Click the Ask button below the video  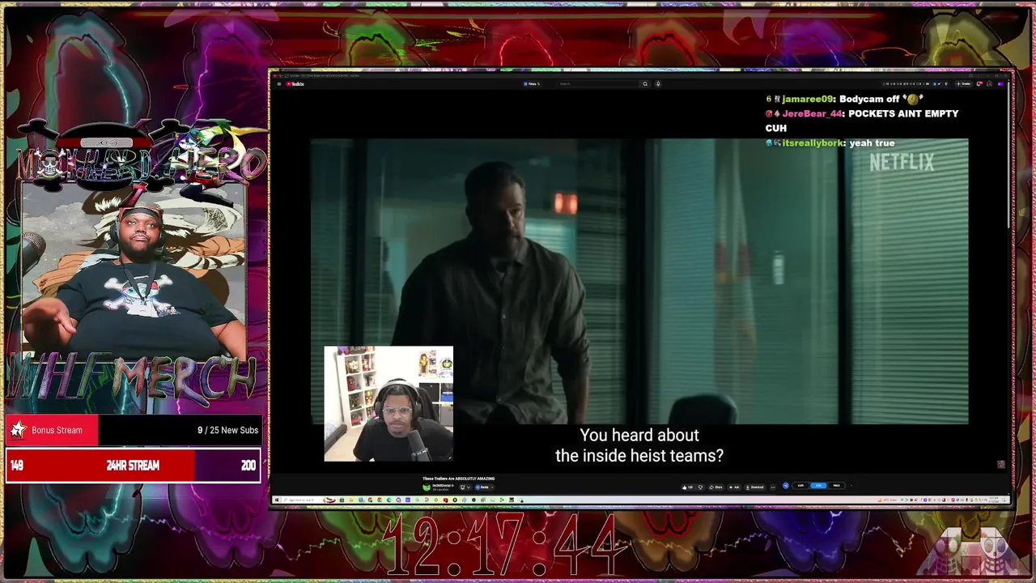point(735,487)
